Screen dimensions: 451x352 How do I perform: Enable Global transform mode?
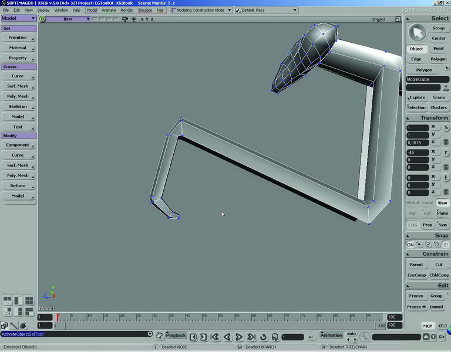[412, 202]
